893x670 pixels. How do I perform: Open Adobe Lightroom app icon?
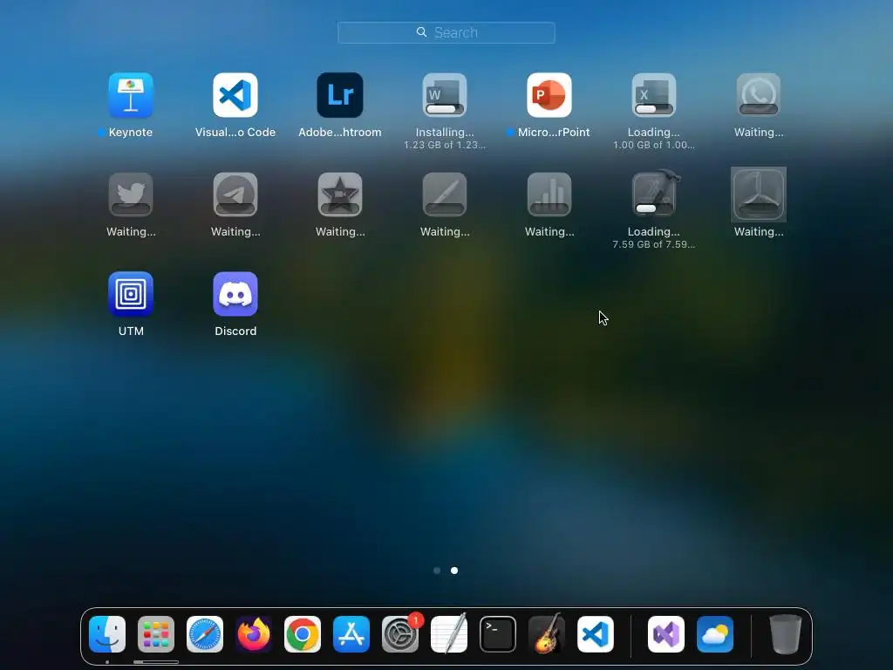[340, 95]
